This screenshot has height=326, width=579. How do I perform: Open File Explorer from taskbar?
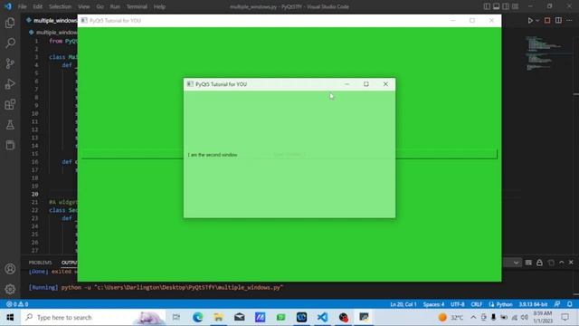pyautogui.click(x=218, y=317)
